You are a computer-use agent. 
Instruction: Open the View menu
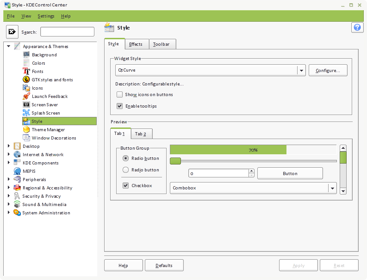26,16
